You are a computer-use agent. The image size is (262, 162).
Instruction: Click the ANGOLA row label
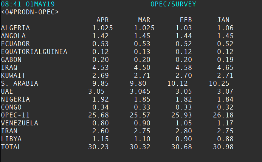13,36
